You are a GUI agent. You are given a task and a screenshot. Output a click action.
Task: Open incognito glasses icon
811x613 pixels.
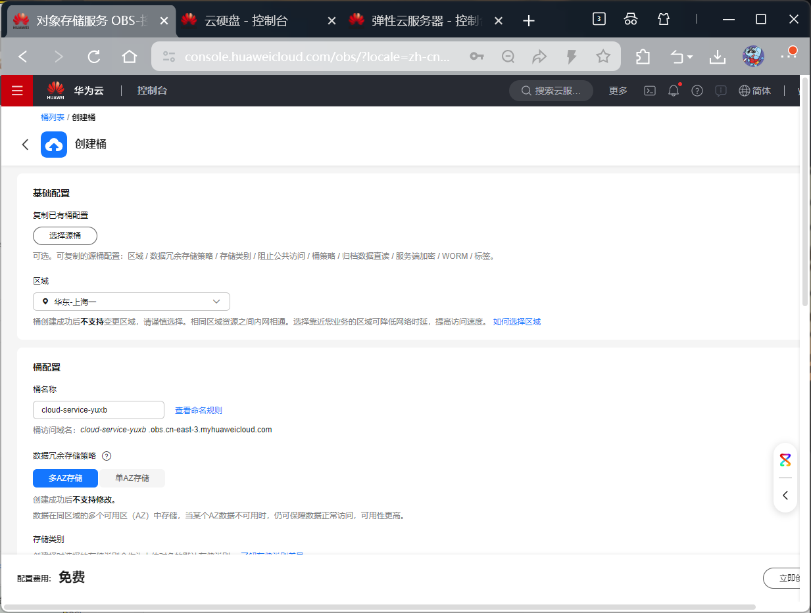click(631, 20)
